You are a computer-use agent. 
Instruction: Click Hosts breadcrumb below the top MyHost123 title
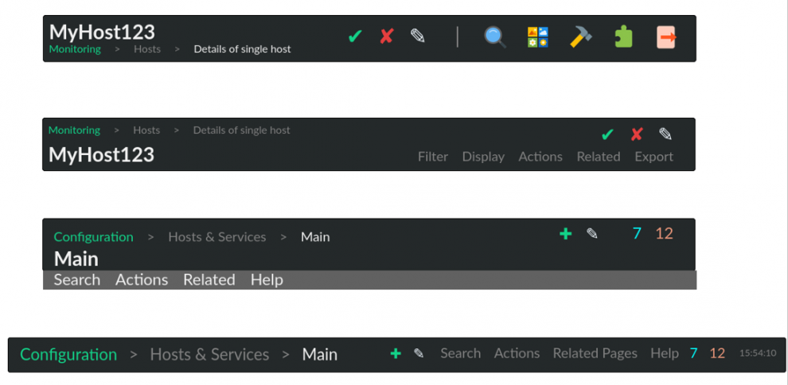click(x=147, y=49)
